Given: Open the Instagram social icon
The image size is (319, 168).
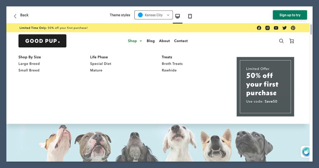Looking at the screenshot, I should [267, 28].
